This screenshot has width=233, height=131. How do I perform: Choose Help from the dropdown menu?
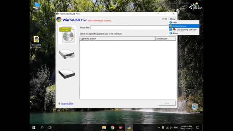(184, 23)
